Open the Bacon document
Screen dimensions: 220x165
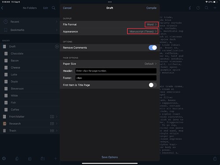tap(30, 61)
